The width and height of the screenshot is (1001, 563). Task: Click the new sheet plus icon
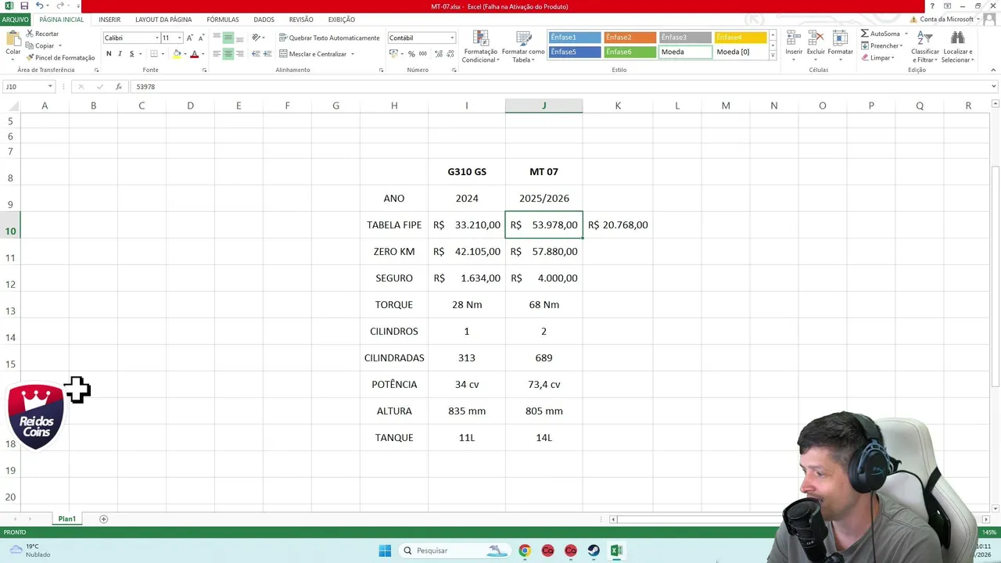point(103,519)
